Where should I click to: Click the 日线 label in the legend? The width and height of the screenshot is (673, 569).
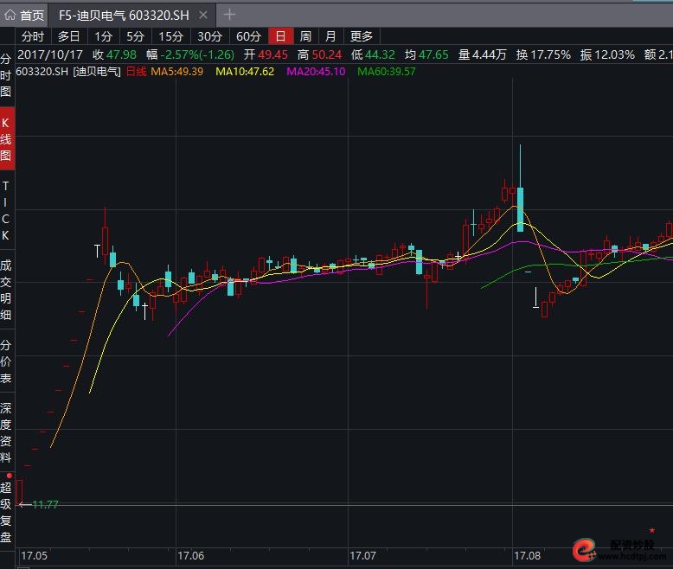[x=136, y=72]
